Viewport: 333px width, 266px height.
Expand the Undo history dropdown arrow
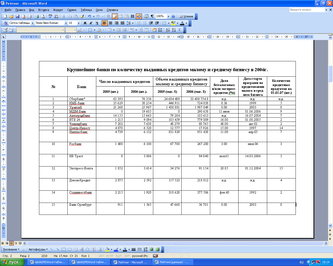tap(94, 16)
